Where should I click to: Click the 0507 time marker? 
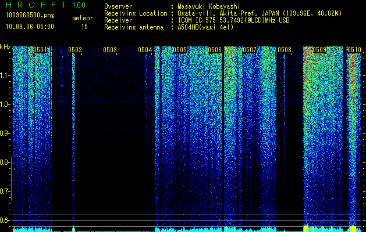tap(250, 50)
